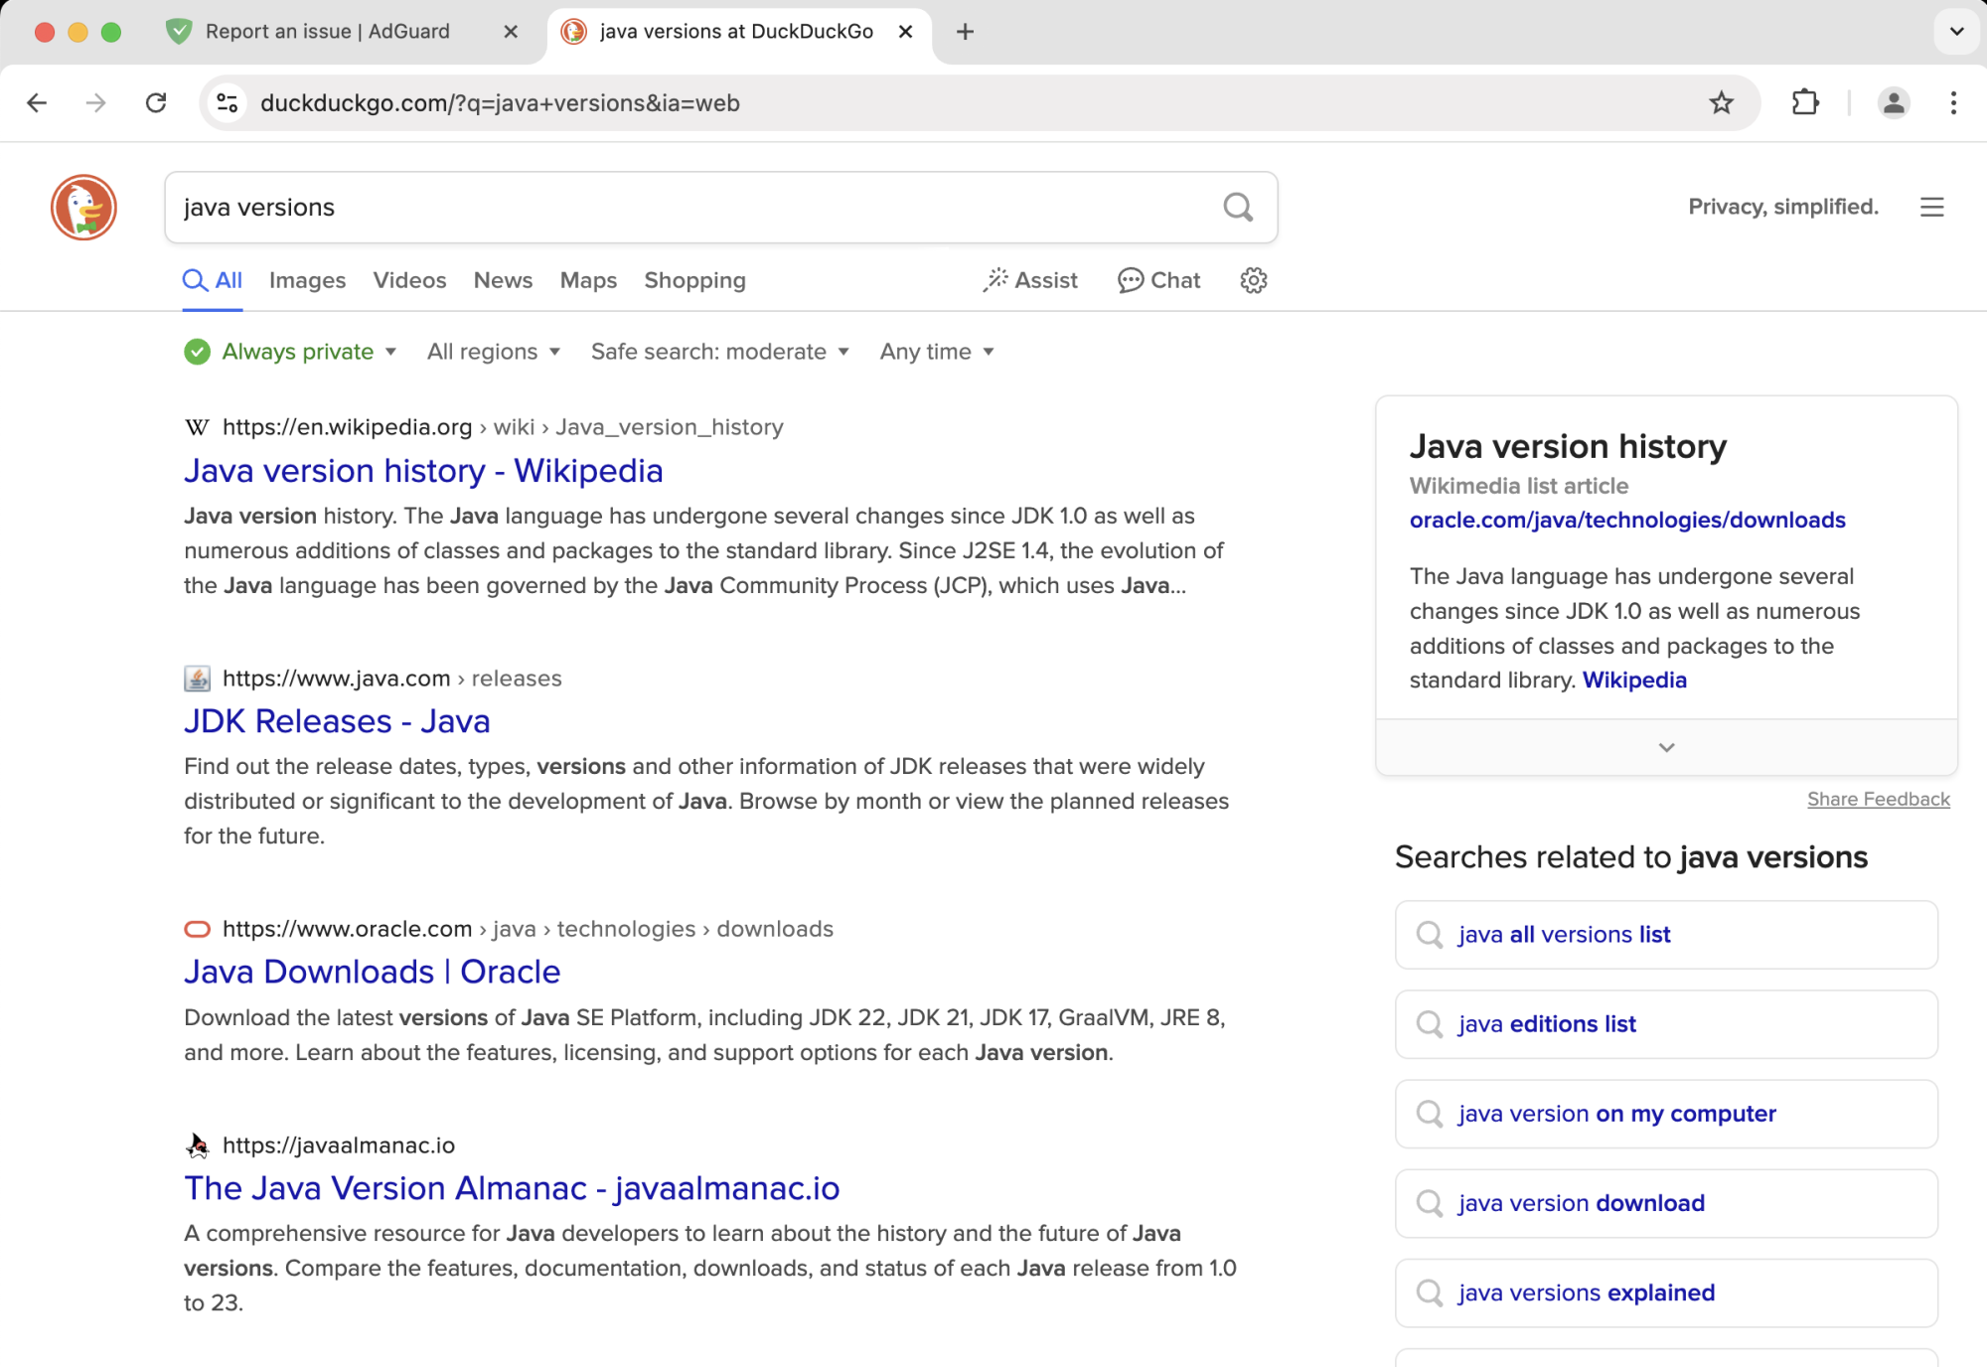Click the https://javaalmanac.io URL text

(x=339, y=1145)
